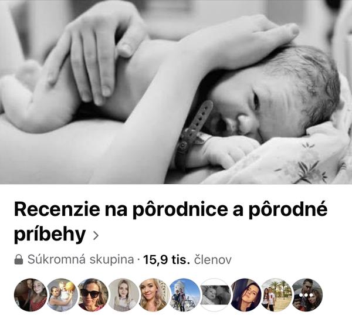The width and height of the screenshot is (352, 315).
Task: Open ninth avatar with palm trees couple
Action: coord(276,295)
